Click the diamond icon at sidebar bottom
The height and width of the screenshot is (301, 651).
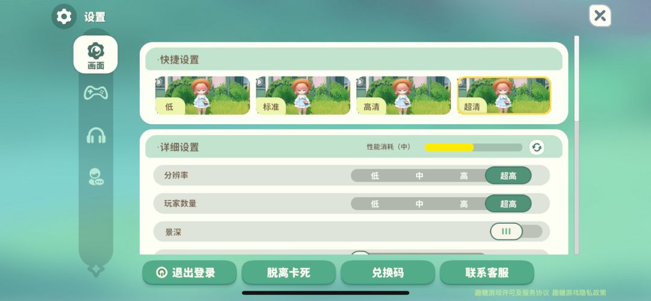click(95, 270)
